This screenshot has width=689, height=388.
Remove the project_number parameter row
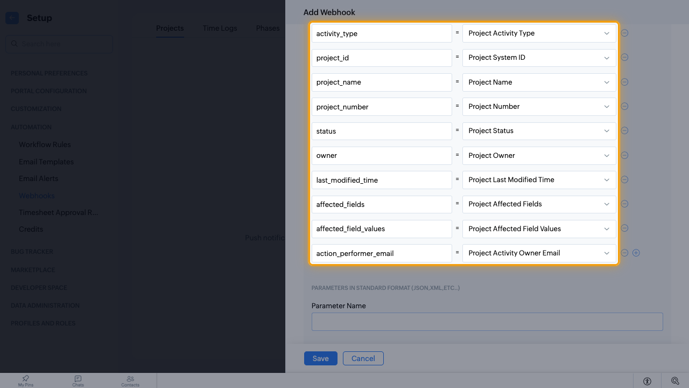(624, 106)
